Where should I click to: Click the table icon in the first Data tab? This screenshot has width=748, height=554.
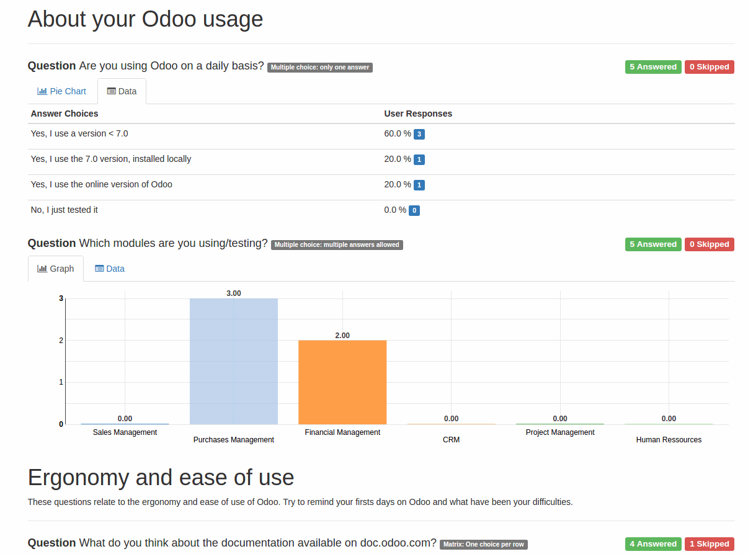point(112,91)
